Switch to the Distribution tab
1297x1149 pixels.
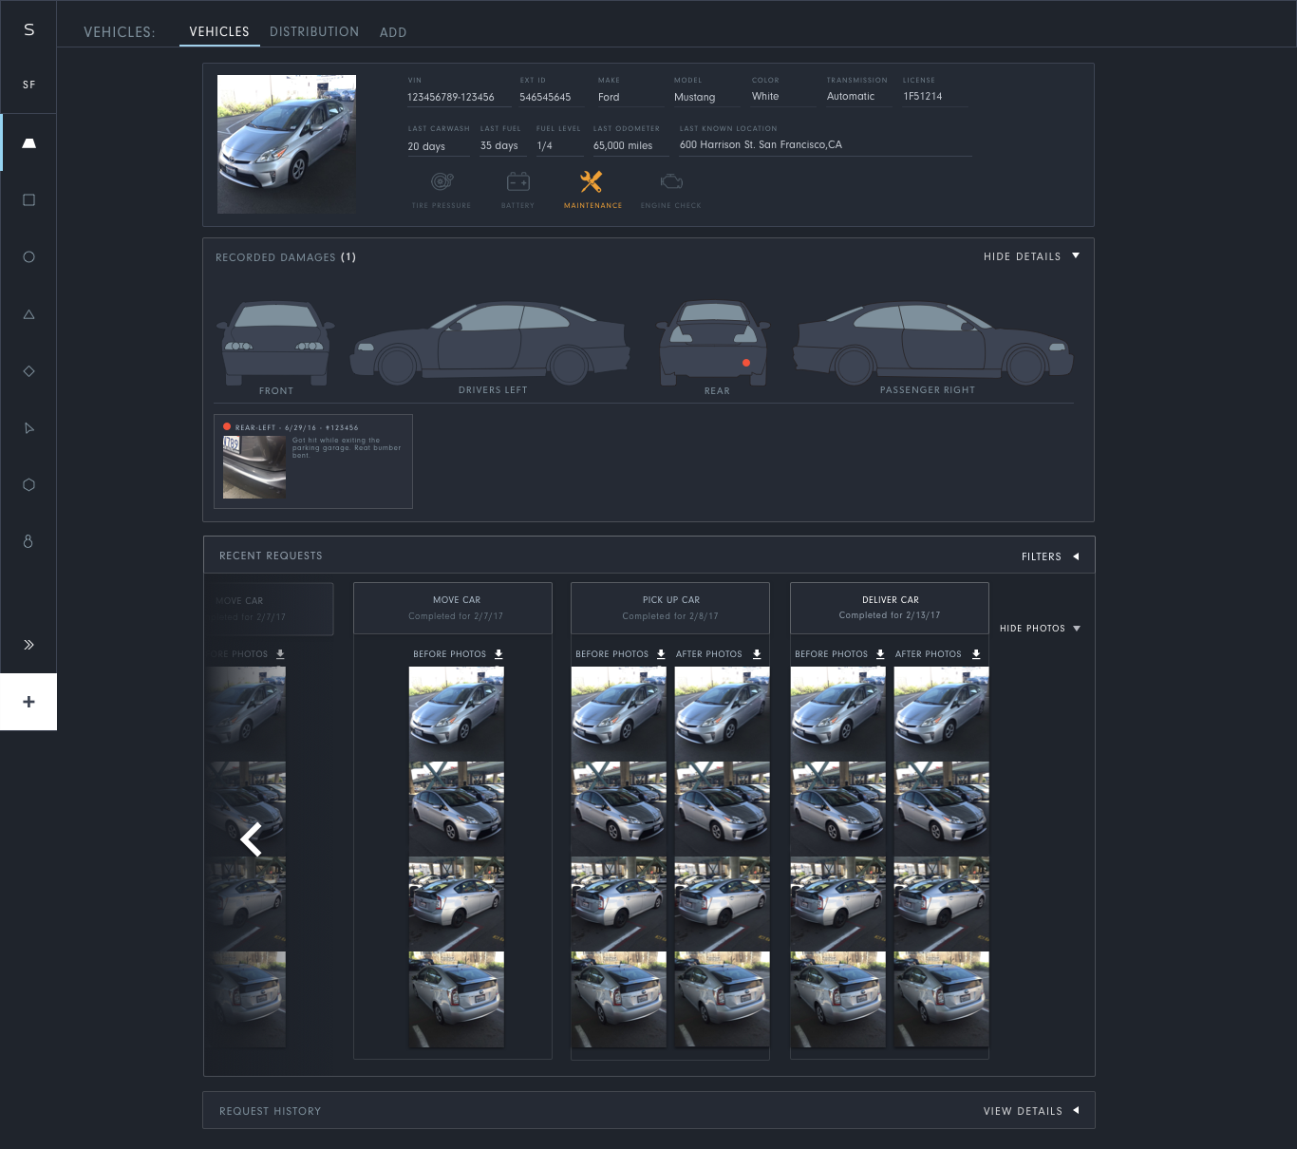tap(314, 31)
